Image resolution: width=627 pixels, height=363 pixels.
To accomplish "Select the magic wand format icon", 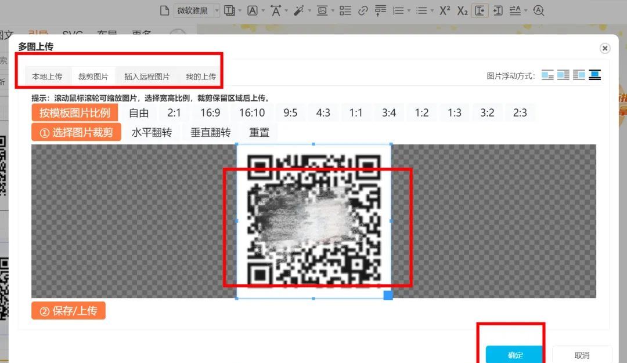I will [x=299, y=10].
